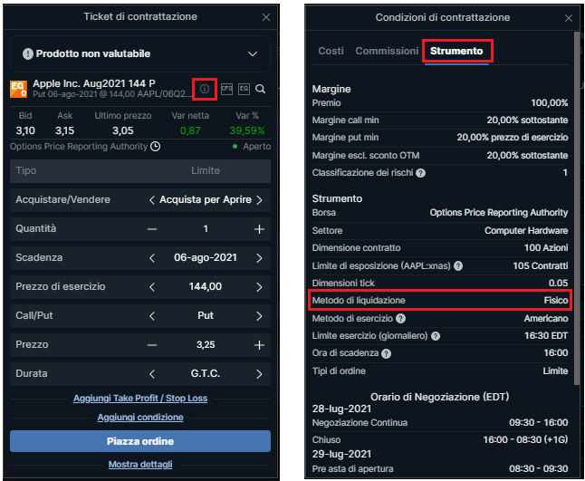Switch to the Commissioni tab
Image resolution: width=585 pixels, height=481 pixels.
point(387,51)
